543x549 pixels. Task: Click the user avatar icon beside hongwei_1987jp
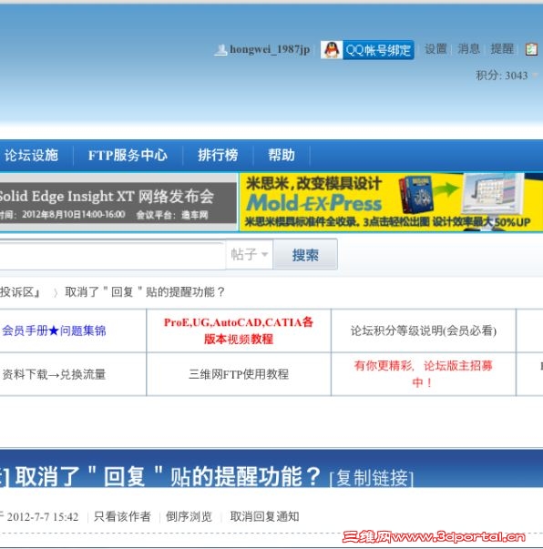[220, 50]
